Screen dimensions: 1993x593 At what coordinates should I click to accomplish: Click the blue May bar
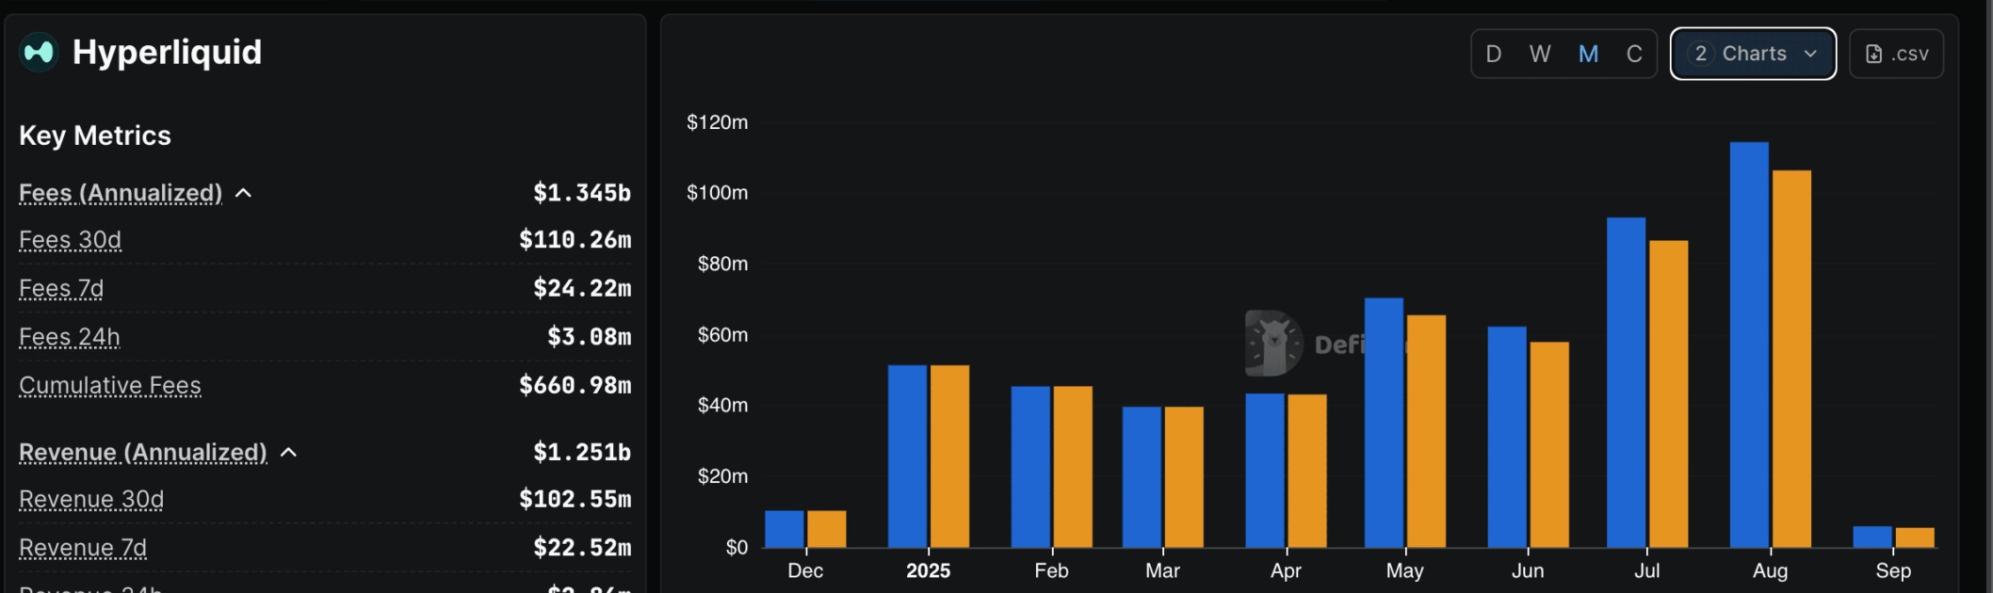pyautogui.click(x=1384, y=423)
